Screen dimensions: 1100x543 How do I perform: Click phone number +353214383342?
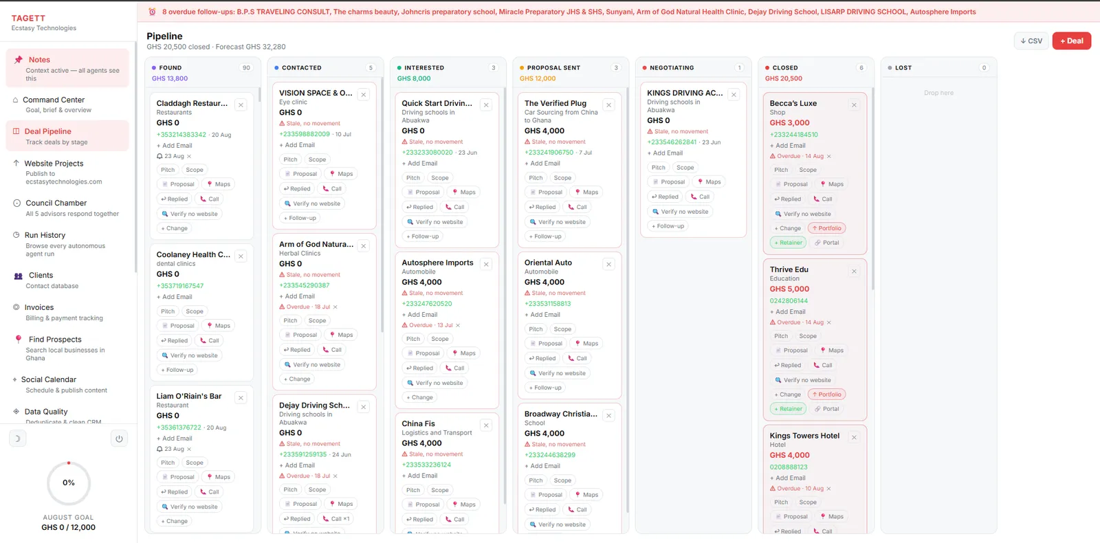click(x=181, y=135)
